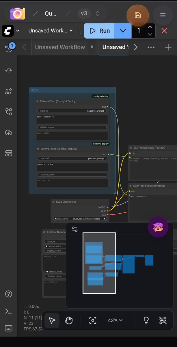Toggle the lightbulb icon in bottom toolbar
Image resolution: width=177 pixels, height=347 pixels.
146,320
